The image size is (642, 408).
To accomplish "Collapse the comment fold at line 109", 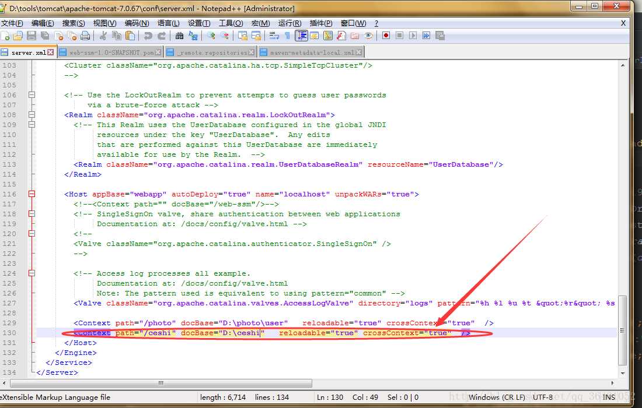I will click(32, 124).
